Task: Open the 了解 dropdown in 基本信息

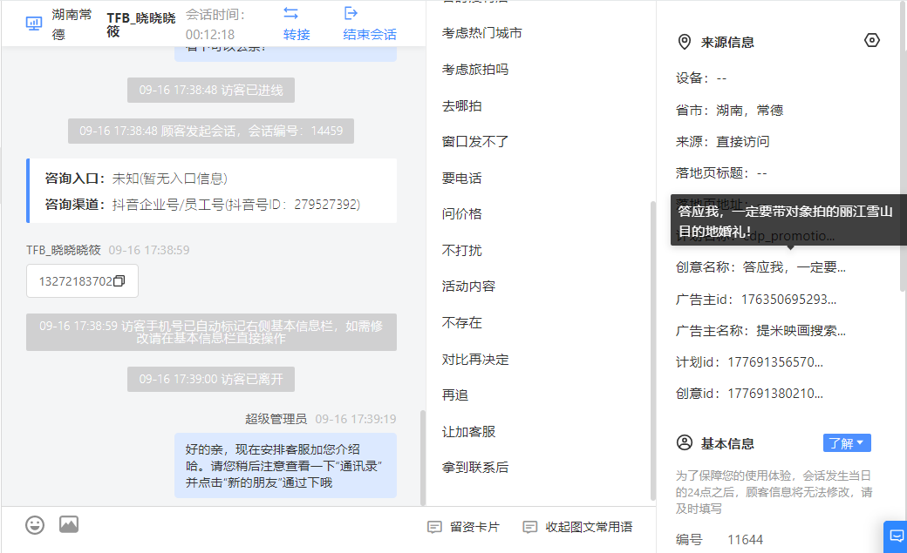Action: point(847,443)
